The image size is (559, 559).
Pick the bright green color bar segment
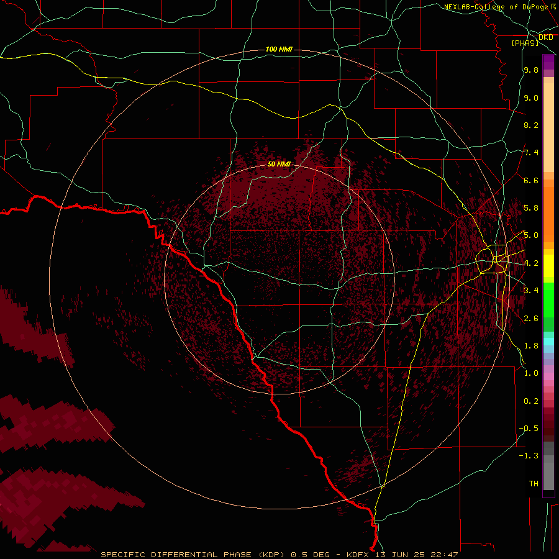pos(548,299)
